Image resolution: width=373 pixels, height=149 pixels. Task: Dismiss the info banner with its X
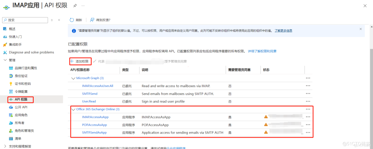(x=361, y=29)
